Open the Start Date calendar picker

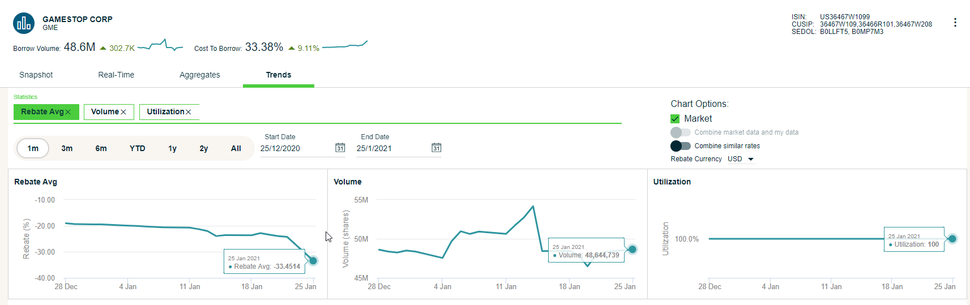pyautogui.click(x=340, y=148)
